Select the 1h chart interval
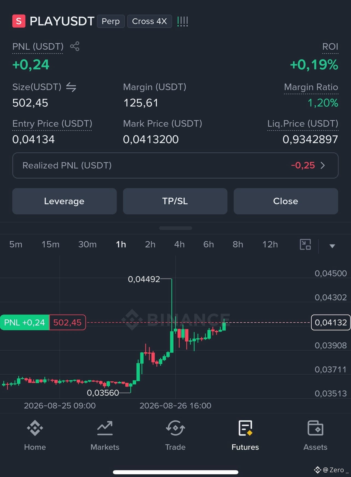The width and height of the screenshot is (351, 477). pyautogui.click(x=121, y=244)
